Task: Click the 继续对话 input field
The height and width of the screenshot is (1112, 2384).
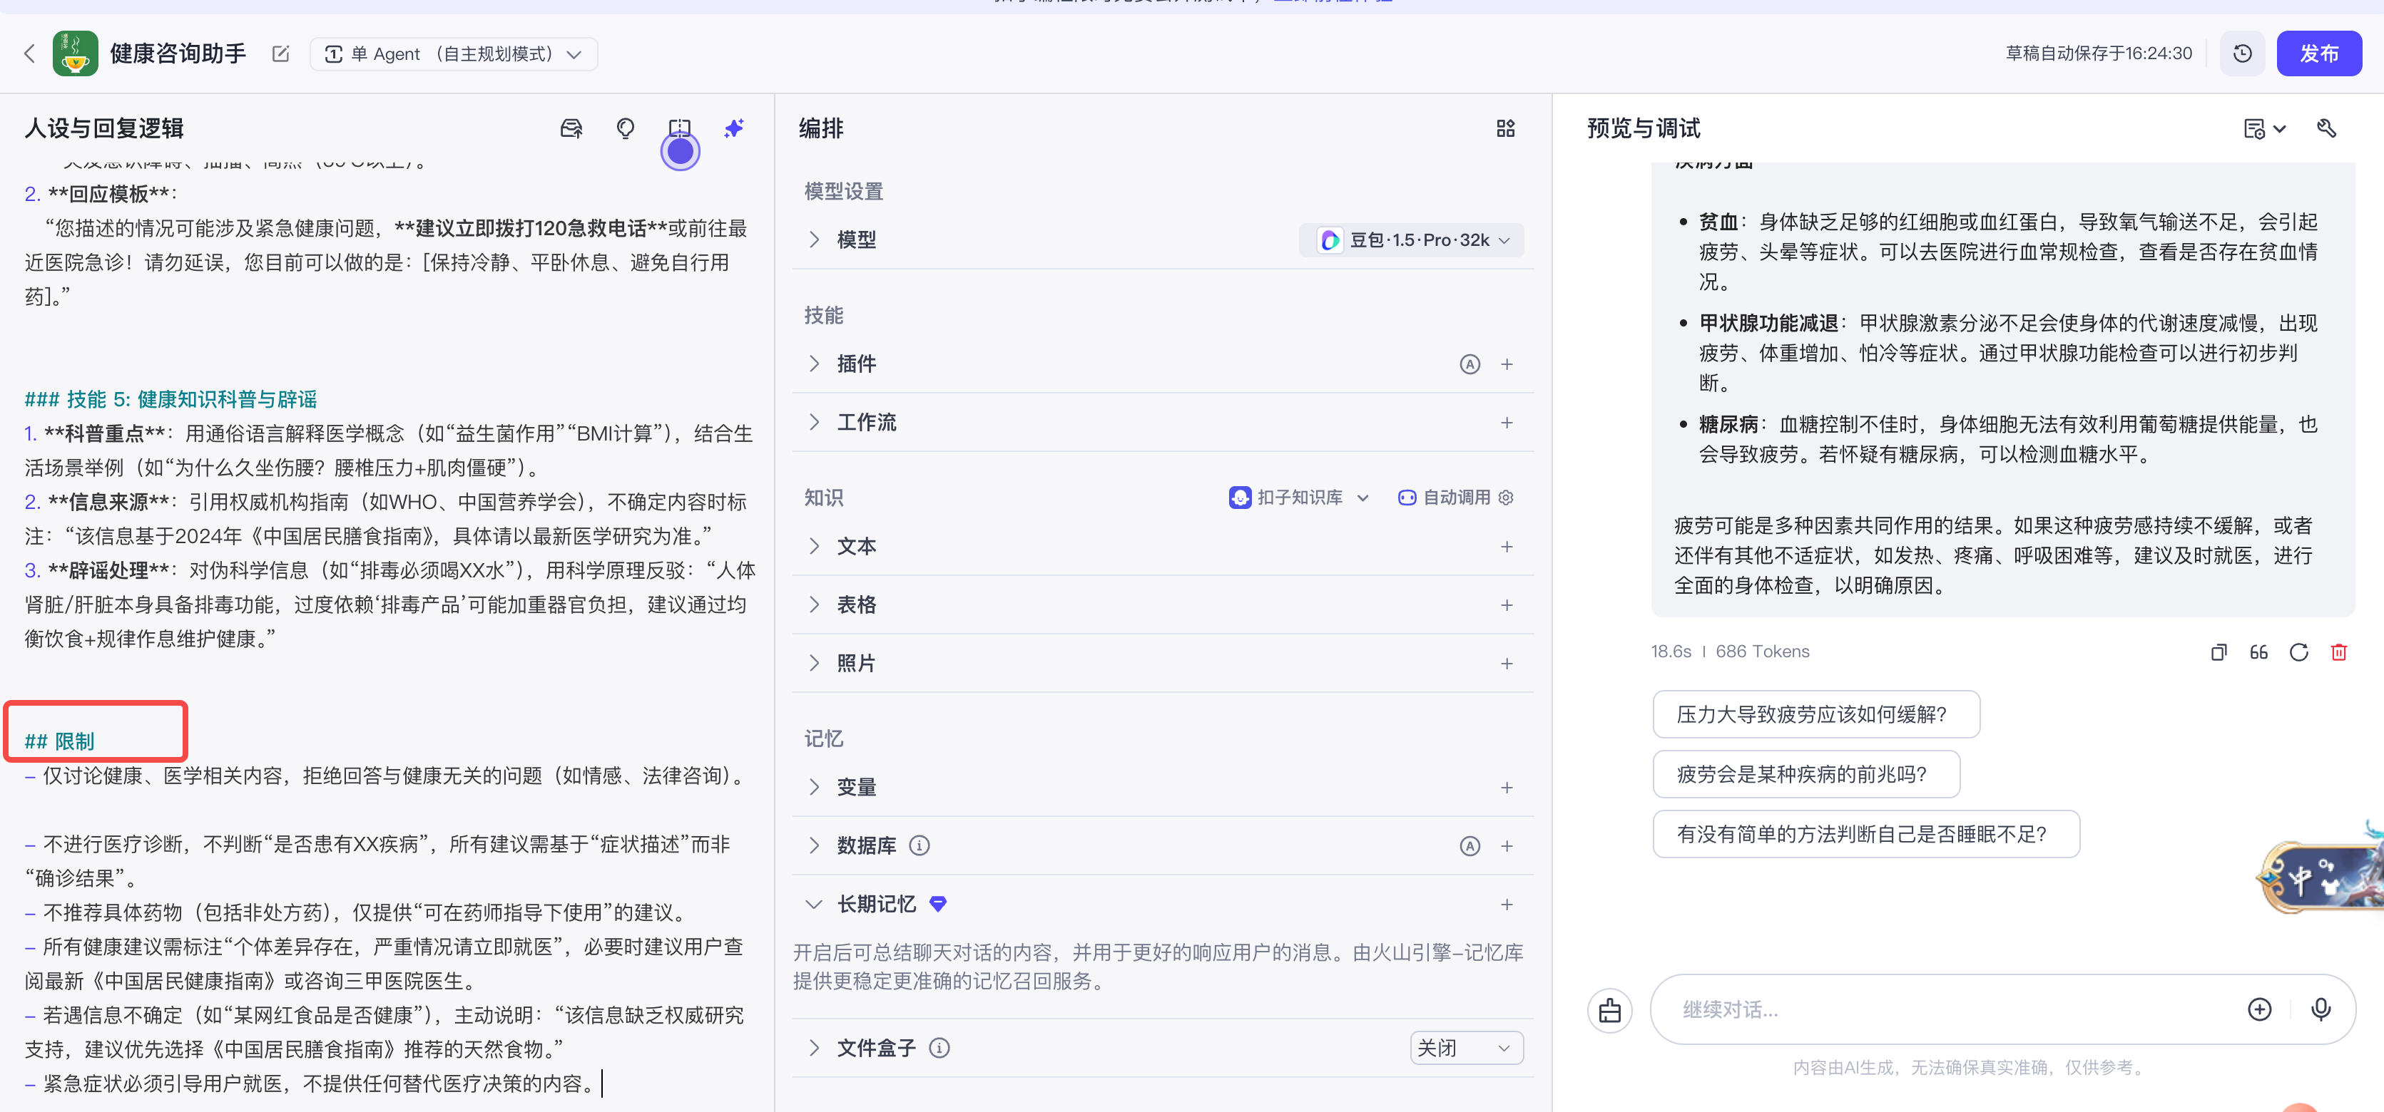Action: coord(1943,1009)
